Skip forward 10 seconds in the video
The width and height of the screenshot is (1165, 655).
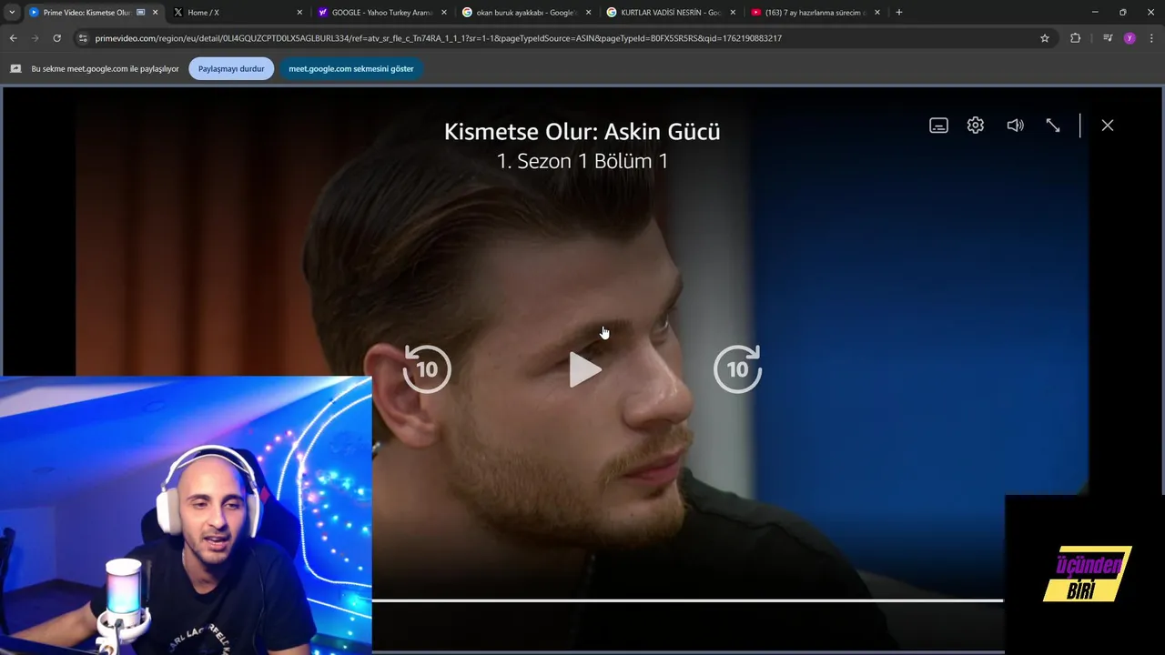737,368
